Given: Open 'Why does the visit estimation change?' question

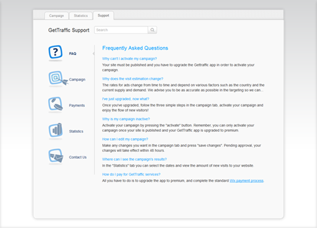Looking at the screenshot, I should (x=133, y=79).
